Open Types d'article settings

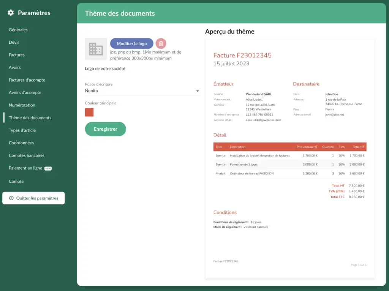(x=22, y=130)
